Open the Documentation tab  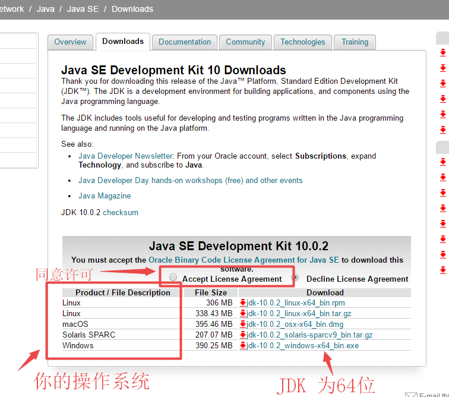click(185, 42)
